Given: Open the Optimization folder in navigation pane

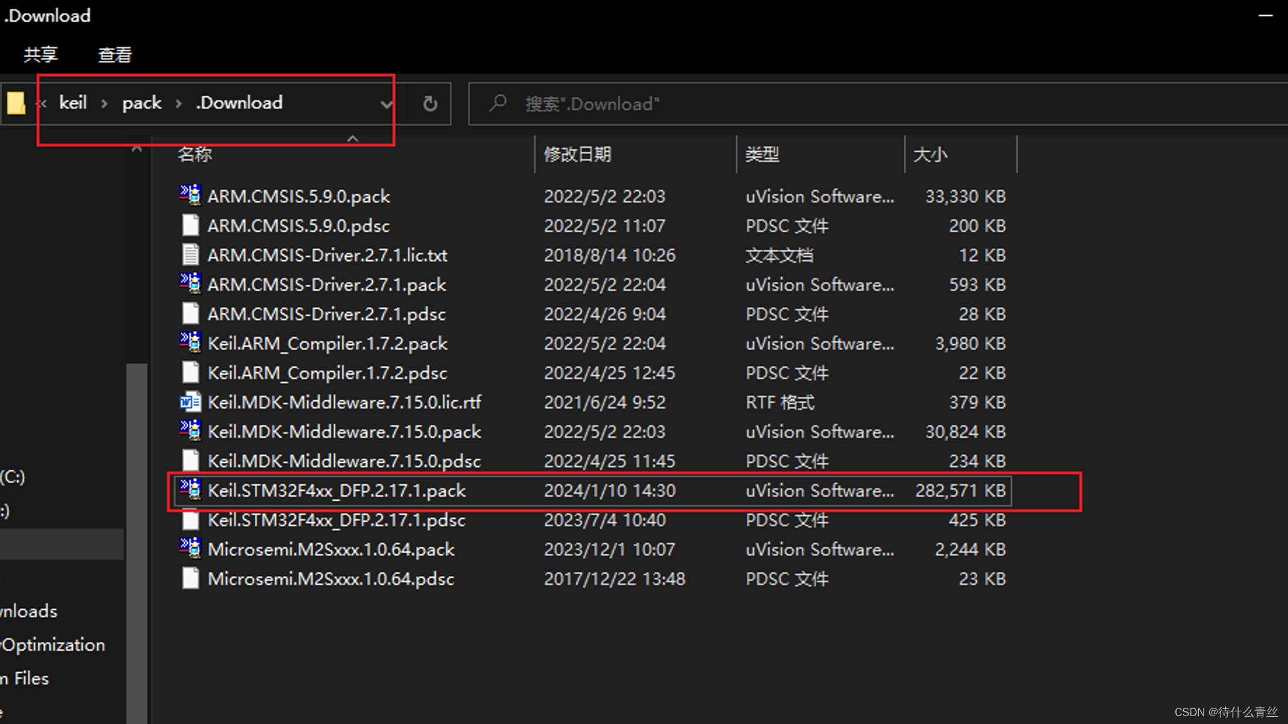Looking at the screenshot, I should click(53, 645).
